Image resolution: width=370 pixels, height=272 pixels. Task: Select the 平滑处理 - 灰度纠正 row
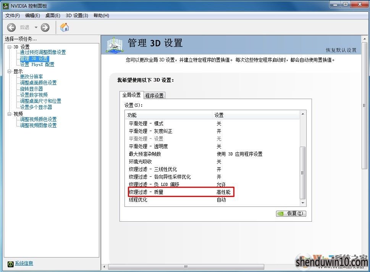212,131
